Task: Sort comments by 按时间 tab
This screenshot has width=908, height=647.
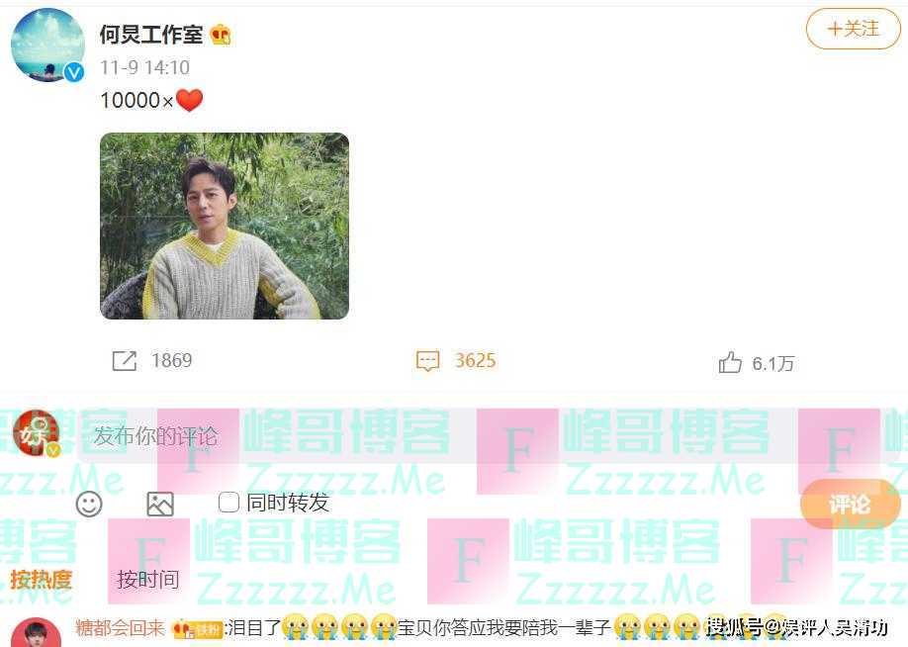Action: (x=147, y=579)
